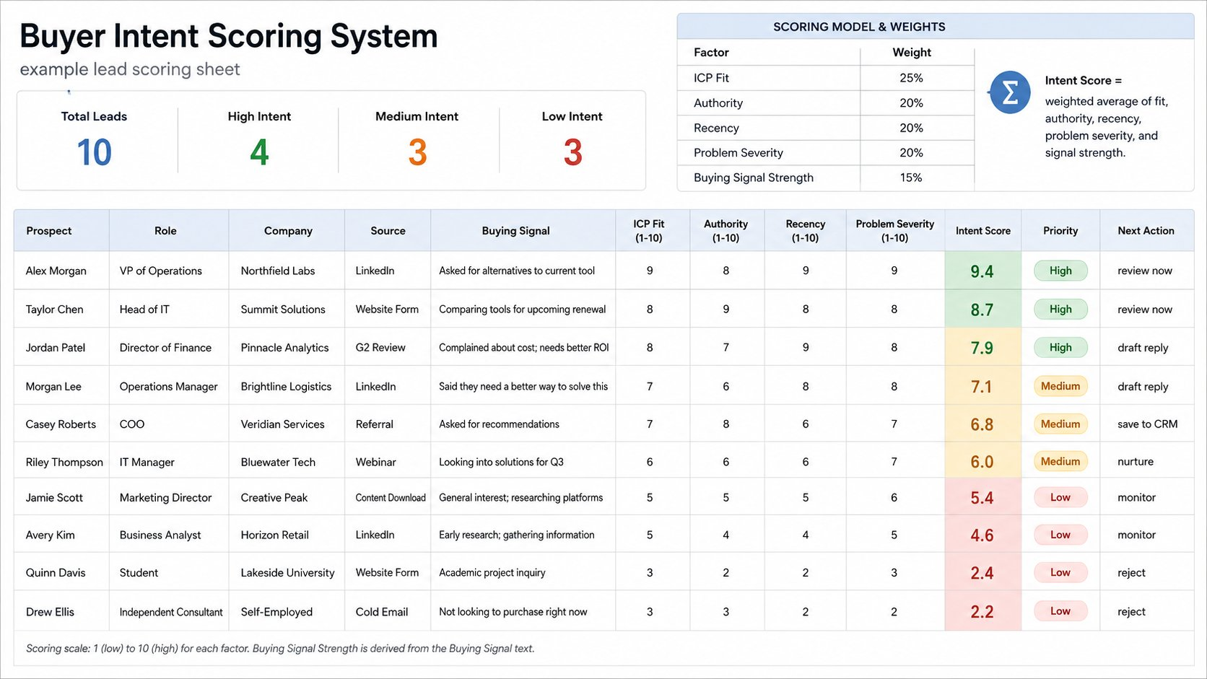Screen dimensions: 1207x679
Task: Click Jordan Patel's intent score 7.9
Action: (982, 348)
